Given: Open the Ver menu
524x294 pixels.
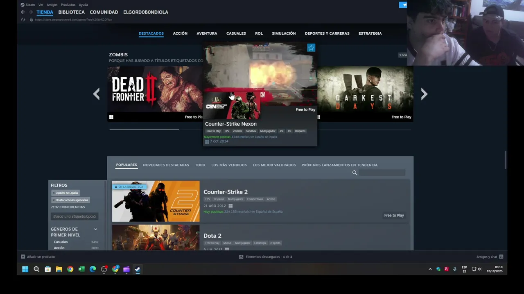Looking at the screenshot, I should 41,5.
